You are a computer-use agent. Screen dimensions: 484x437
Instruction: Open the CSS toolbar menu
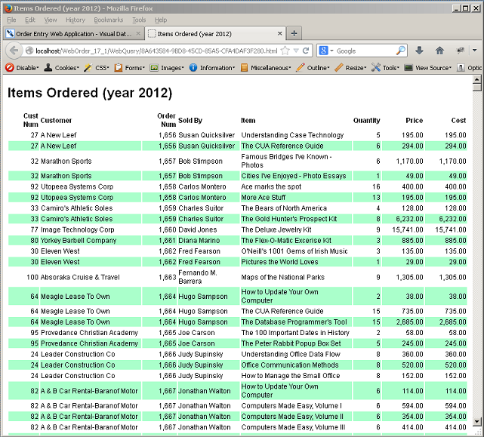click(x=97, y=68)
